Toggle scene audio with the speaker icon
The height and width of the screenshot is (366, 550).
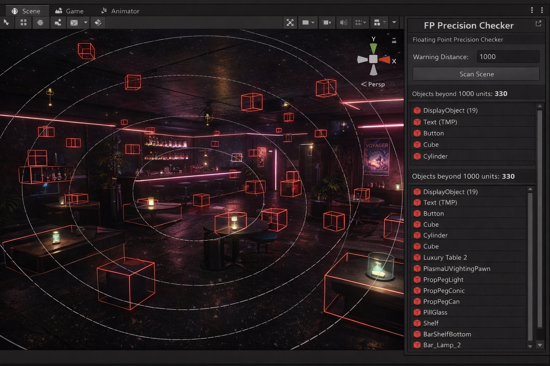[x=343, y=23]
